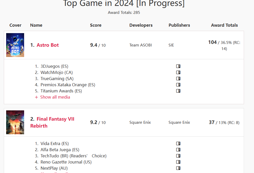
Task: Click Final Fantasy VII Rebirth cover art
Action: pyautogui.click(x=15, y=122)
